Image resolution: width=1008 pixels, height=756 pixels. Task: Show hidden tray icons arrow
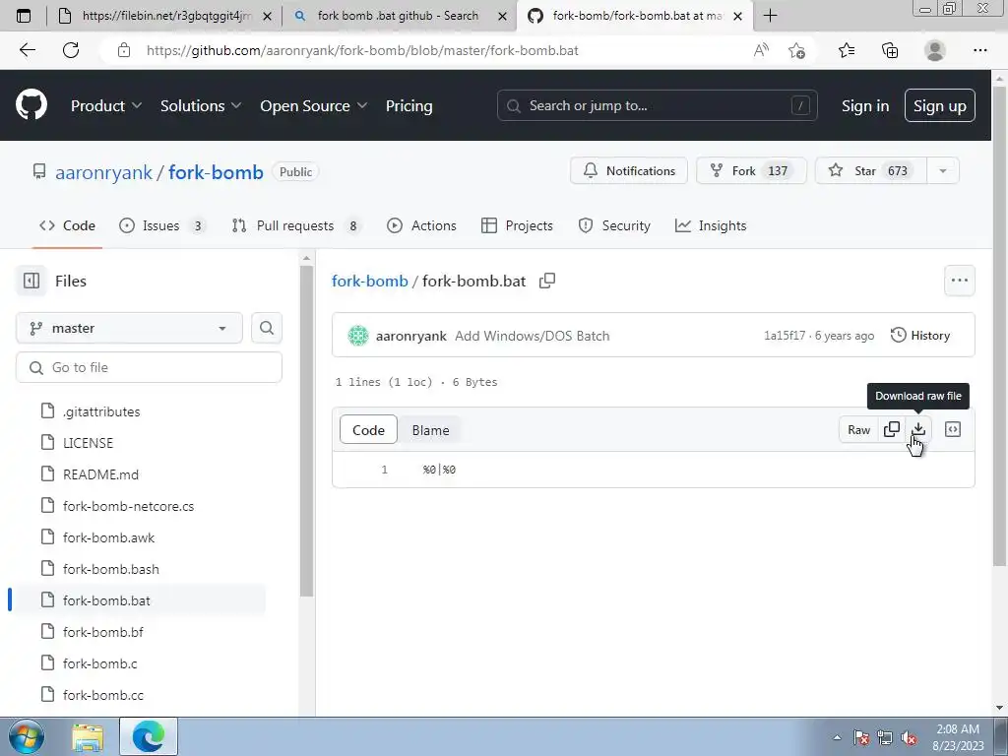[x=837, y=737]
